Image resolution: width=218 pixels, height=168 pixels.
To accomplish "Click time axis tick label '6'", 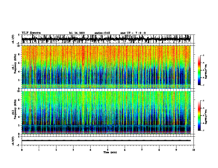I will [x=125, y=150].
